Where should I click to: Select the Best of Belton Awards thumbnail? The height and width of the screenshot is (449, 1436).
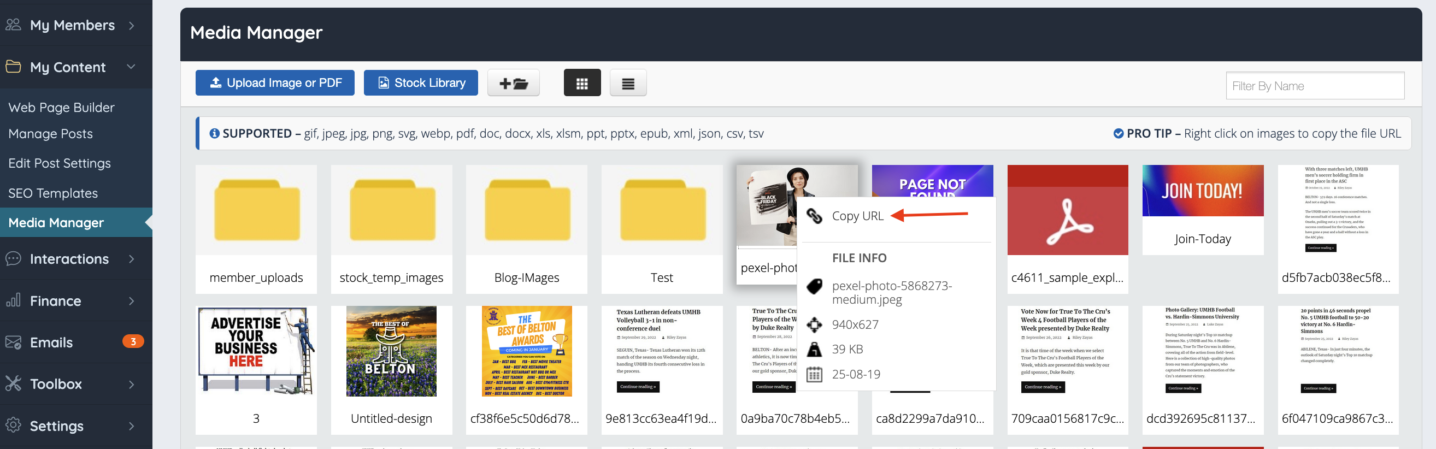click(526, 351)
